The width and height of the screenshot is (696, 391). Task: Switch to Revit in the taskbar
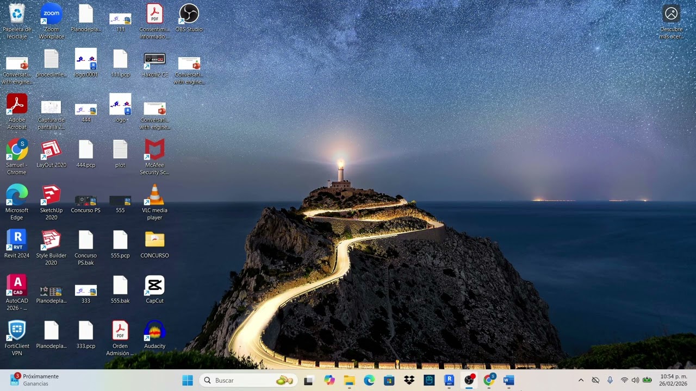pyautogui.click(x=449, y=380)
